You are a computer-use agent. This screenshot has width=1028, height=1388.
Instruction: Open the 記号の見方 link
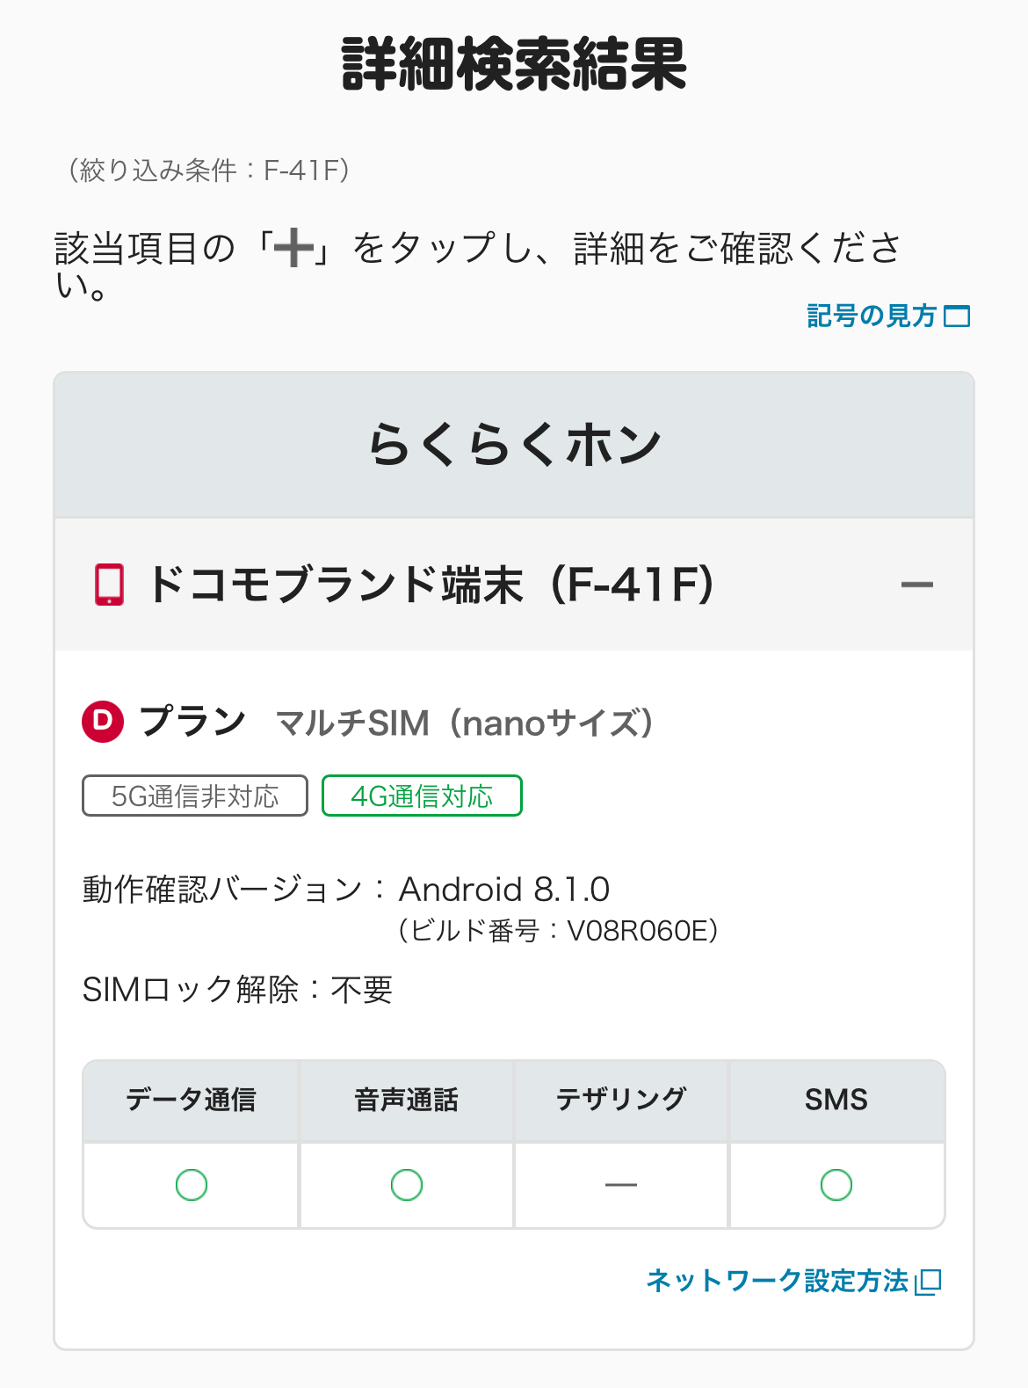(x=871, y=316)
